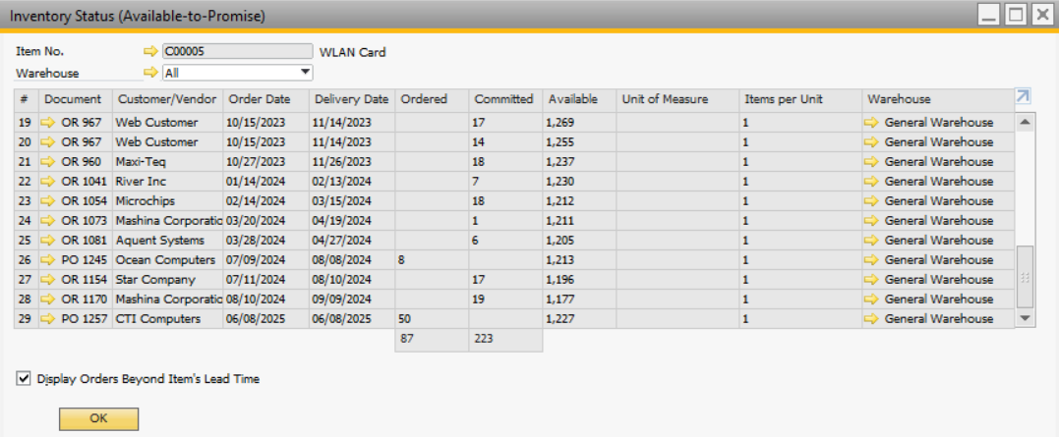1059x437 pixels.
Task: Click the OK button
Action: (98, 418)
